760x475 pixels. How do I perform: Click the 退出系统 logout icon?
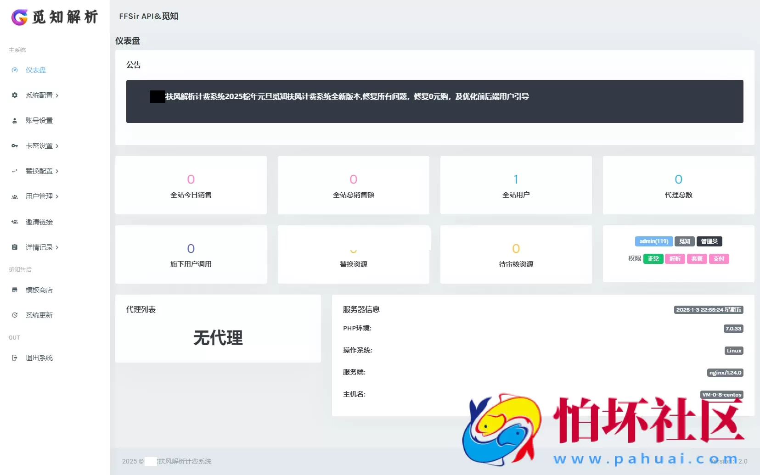click(14, 358)
